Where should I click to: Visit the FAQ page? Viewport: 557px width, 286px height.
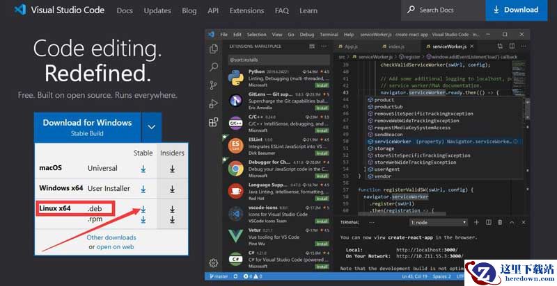coord(282,10)
